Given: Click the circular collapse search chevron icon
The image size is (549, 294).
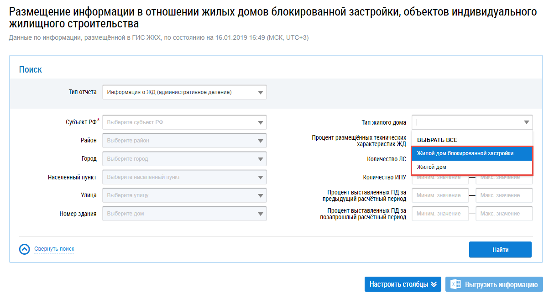Looking at the screenshot, I should 25,249.
